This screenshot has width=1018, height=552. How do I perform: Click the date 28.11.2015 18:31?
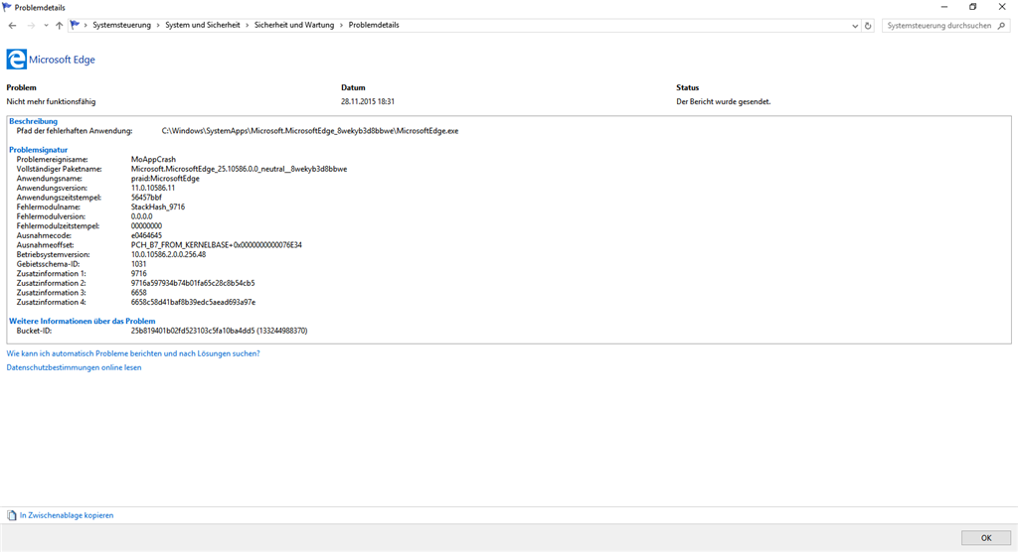[368, 102]
